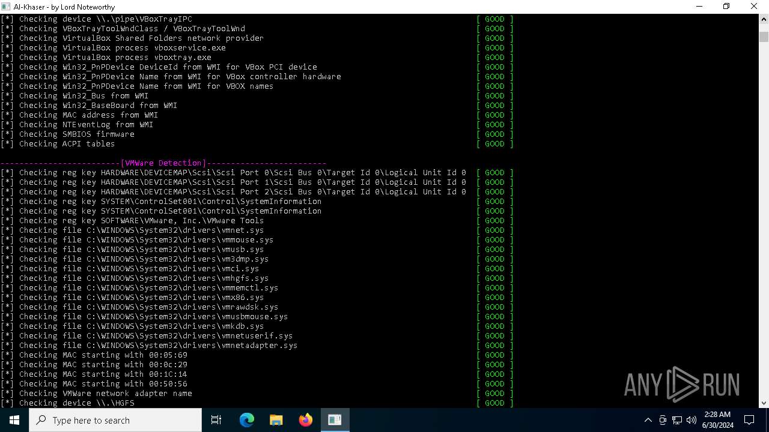This screenshot has width=769, height=432.
Task: Select the Al-Khaser console taskbar icon
Action: click(335, 420)
